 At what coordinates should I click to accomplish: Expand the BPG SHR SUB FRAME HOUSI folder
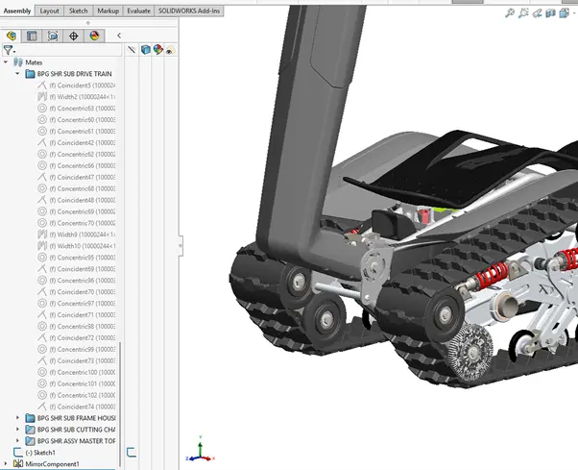tap(17, 417)
